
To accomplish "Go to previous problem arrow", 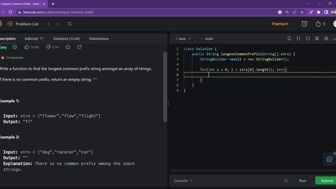I will (x=48, y=24).
